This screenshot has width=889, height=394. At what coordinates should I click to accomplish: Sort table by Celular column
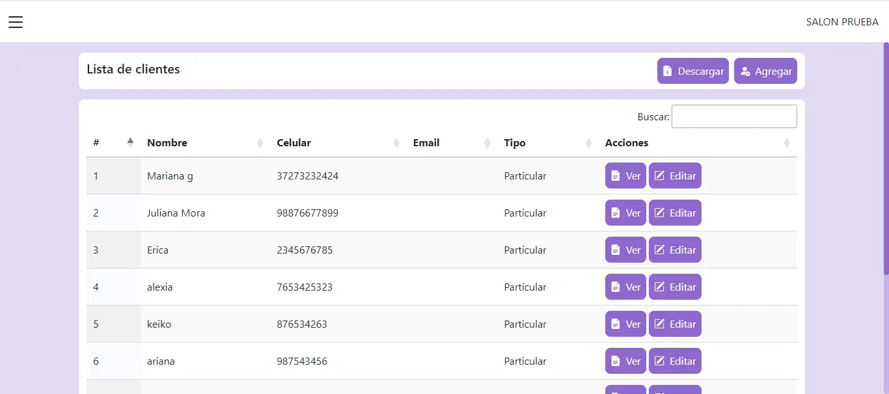tap(338, 143)
